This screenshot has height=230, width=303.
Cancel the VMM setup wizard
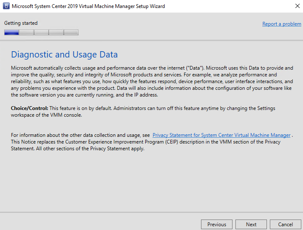pos(285,225)
